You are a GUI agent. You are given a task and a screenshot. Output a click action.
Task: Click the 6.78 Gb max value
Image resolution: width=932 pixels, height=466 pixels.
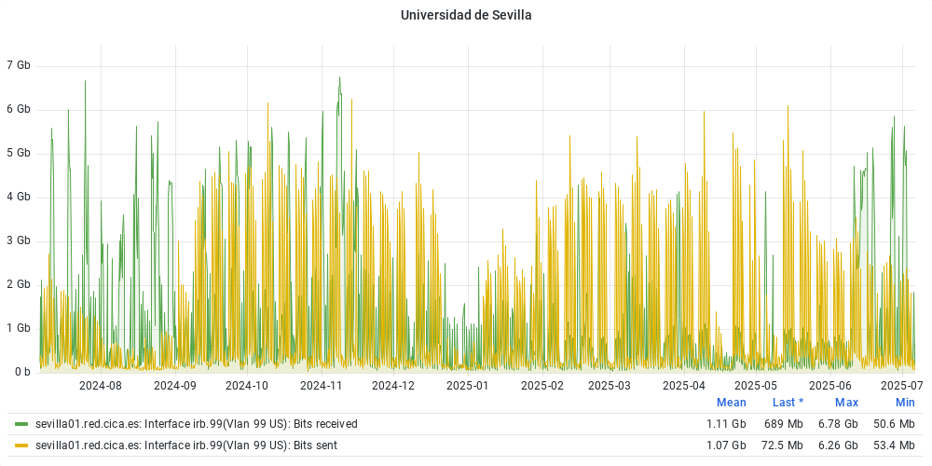coord(838,424)
